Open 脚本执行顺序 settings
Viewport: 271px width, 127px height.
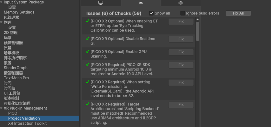click(x=15, y=58)
